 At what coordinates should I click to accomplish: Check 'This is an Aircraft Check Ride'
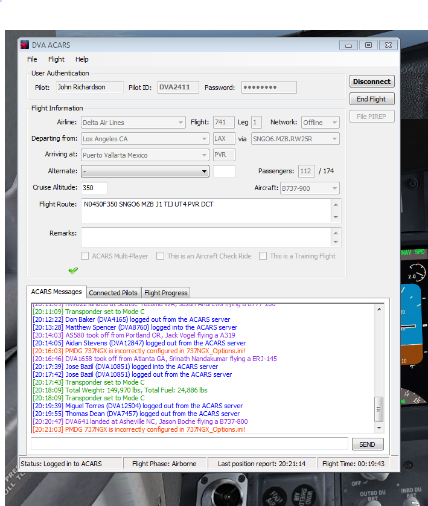click(160, 256)
